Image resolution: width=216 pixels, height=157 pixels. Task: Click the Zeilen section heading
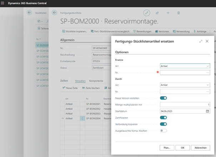click(64, 81)
